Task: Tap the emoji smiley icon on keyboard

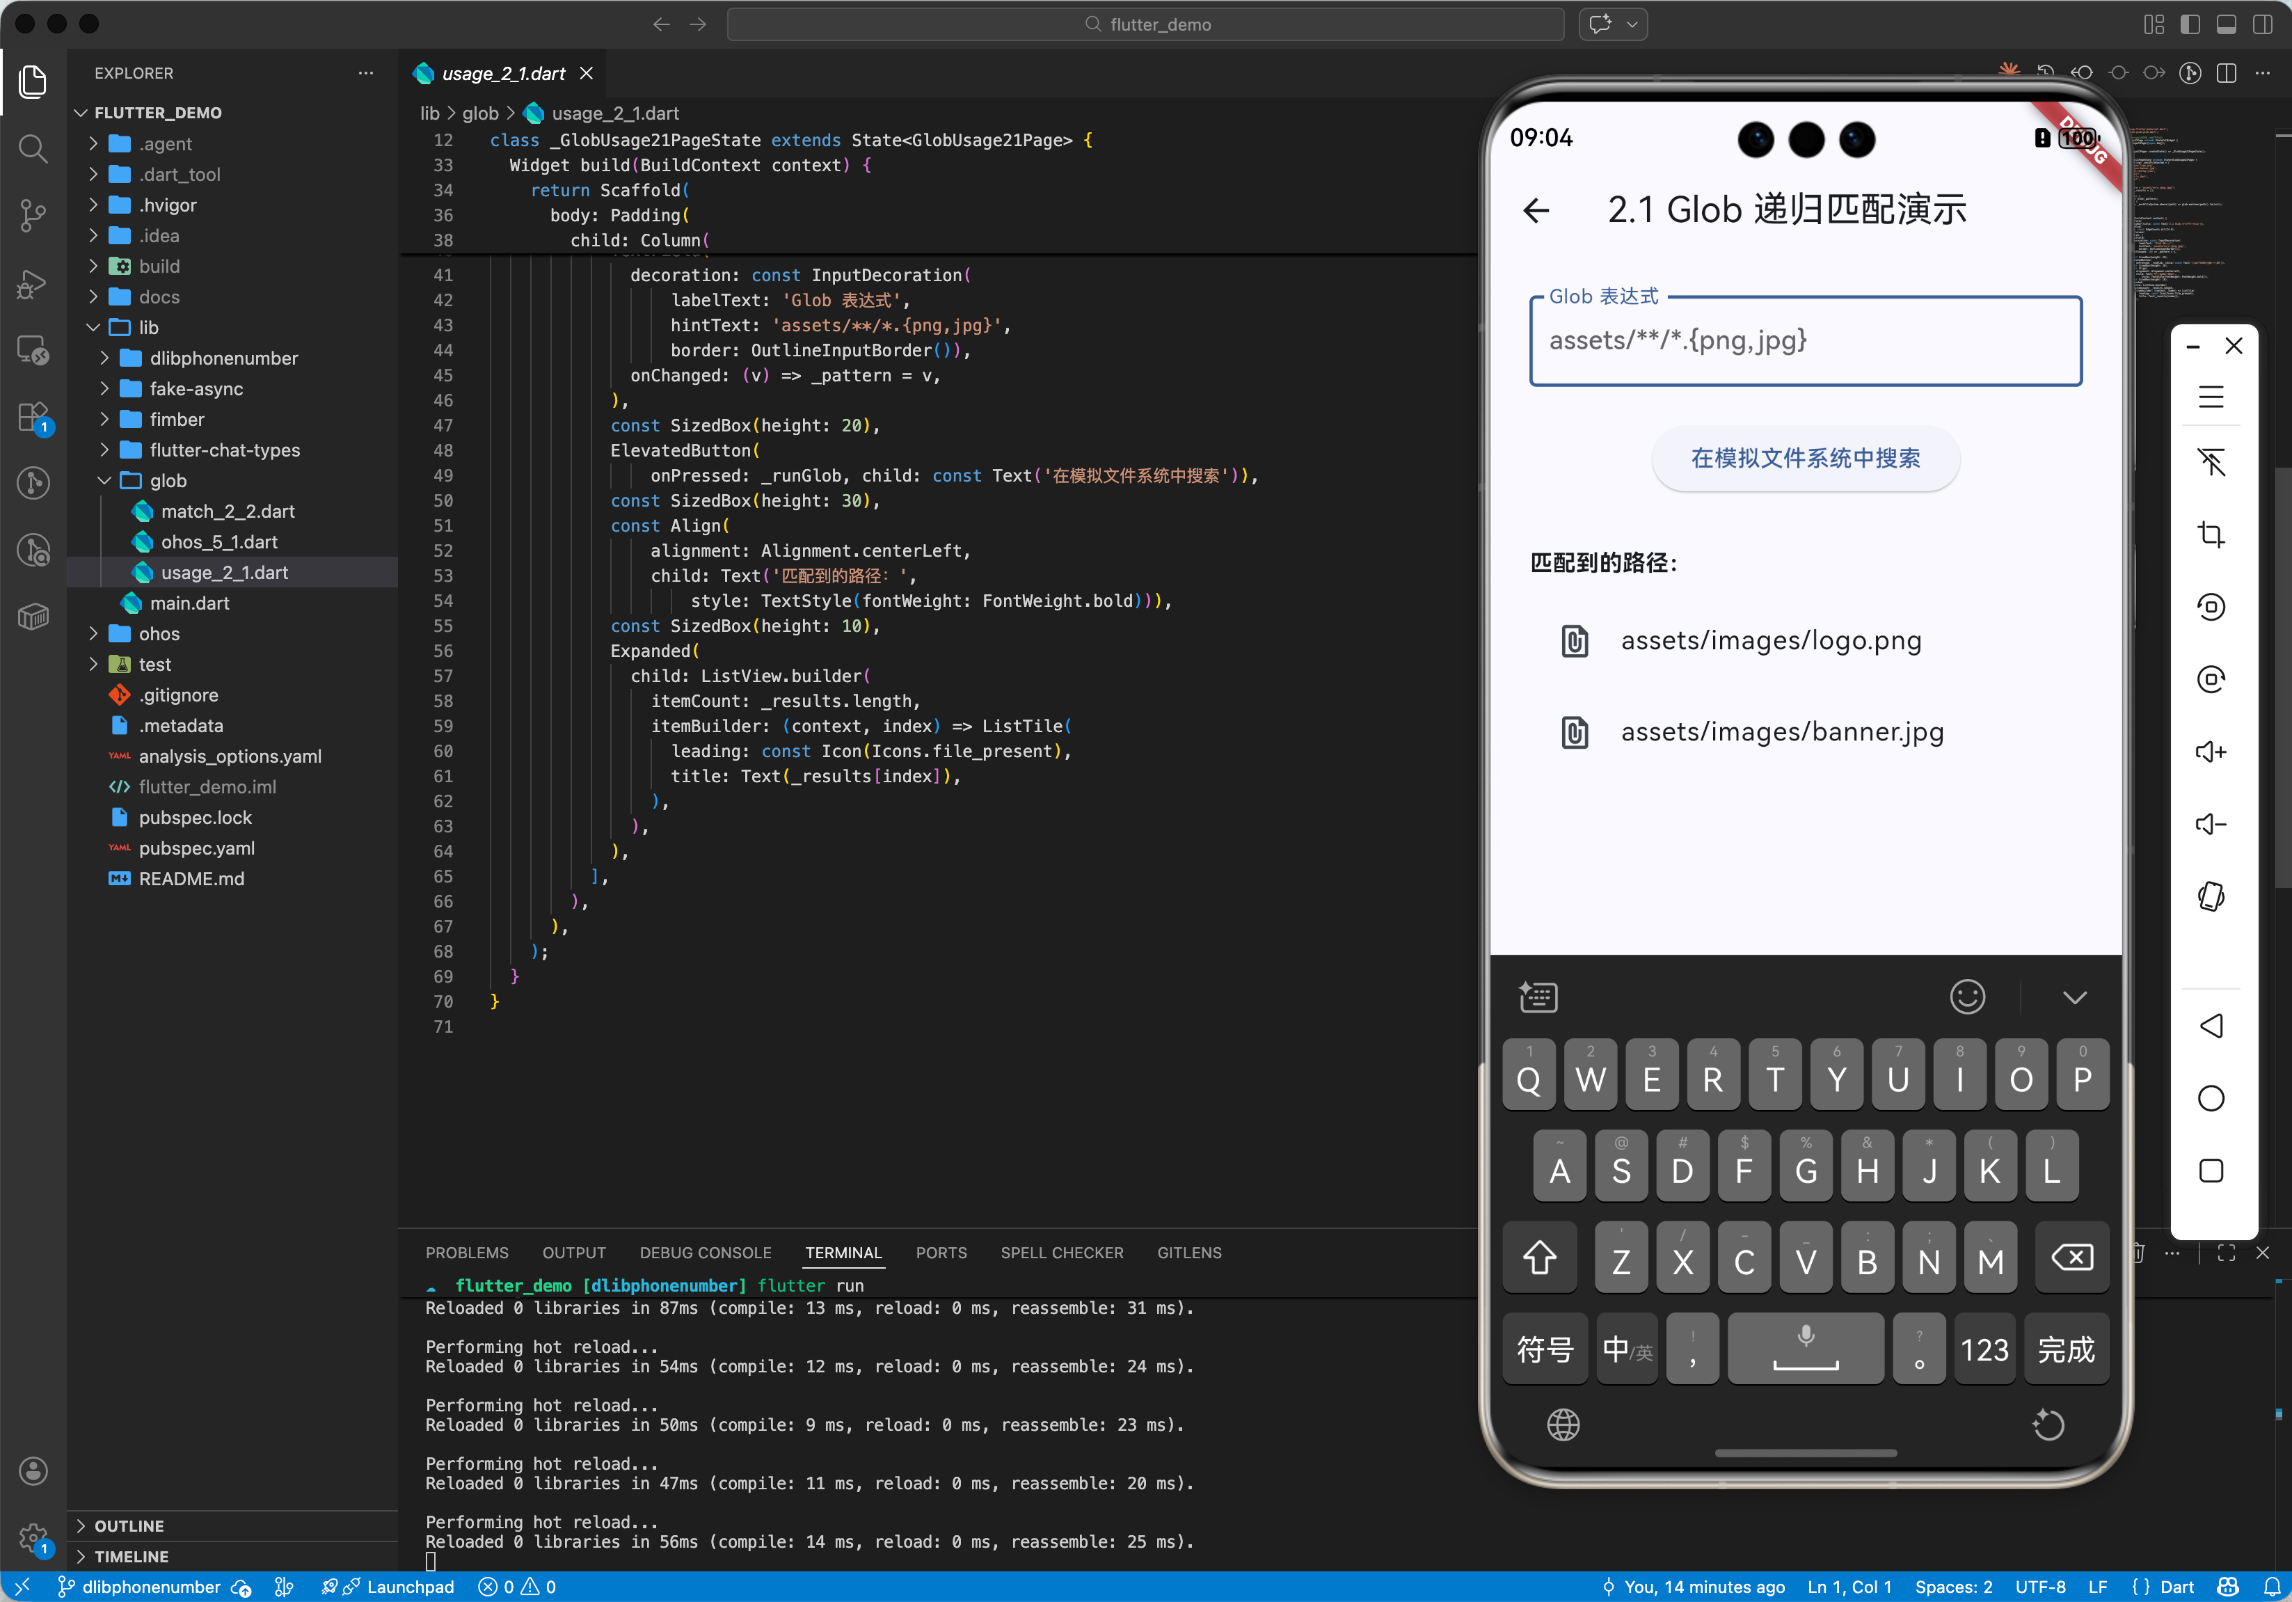Action: pyautogui.click(x=1966, y=996)
